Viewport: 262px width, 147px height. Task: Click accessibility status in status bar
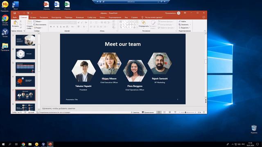(x=53, y=113)
